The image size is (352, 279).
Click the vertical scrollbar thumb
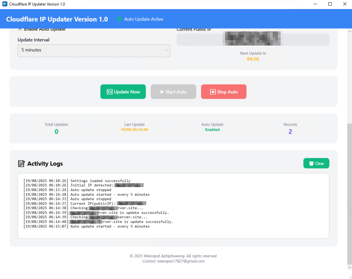[349, 194]
